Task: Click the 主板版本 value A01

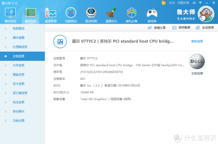Action: click(83, 79)
